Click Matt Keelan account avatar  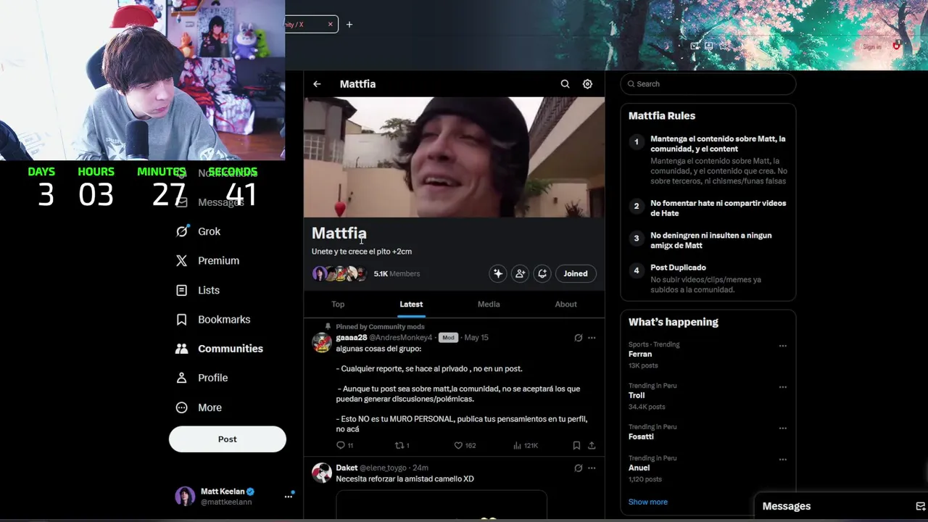(185, 497)
